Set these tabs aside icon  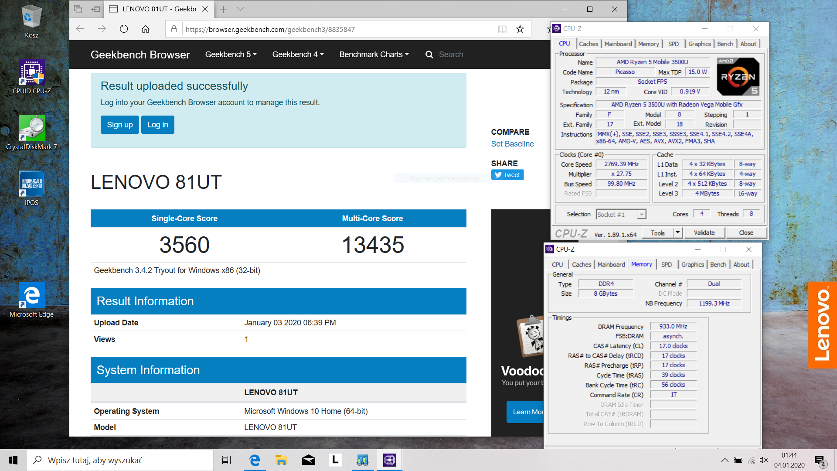(95, 9)
